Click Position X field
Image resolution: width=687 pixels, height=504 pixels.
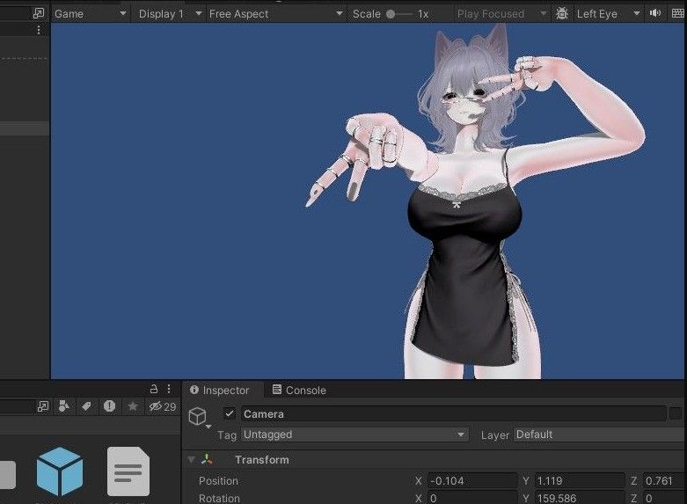(x=472, y=481)
